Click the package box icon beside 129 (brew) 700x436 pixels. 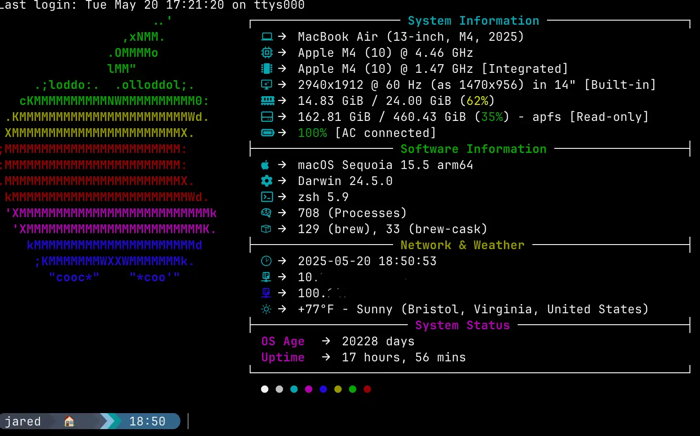click(266, 229)
